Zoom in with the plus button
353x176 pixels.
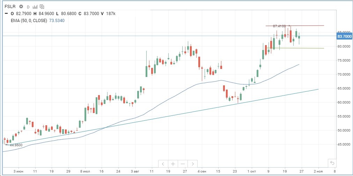point(173,164)
